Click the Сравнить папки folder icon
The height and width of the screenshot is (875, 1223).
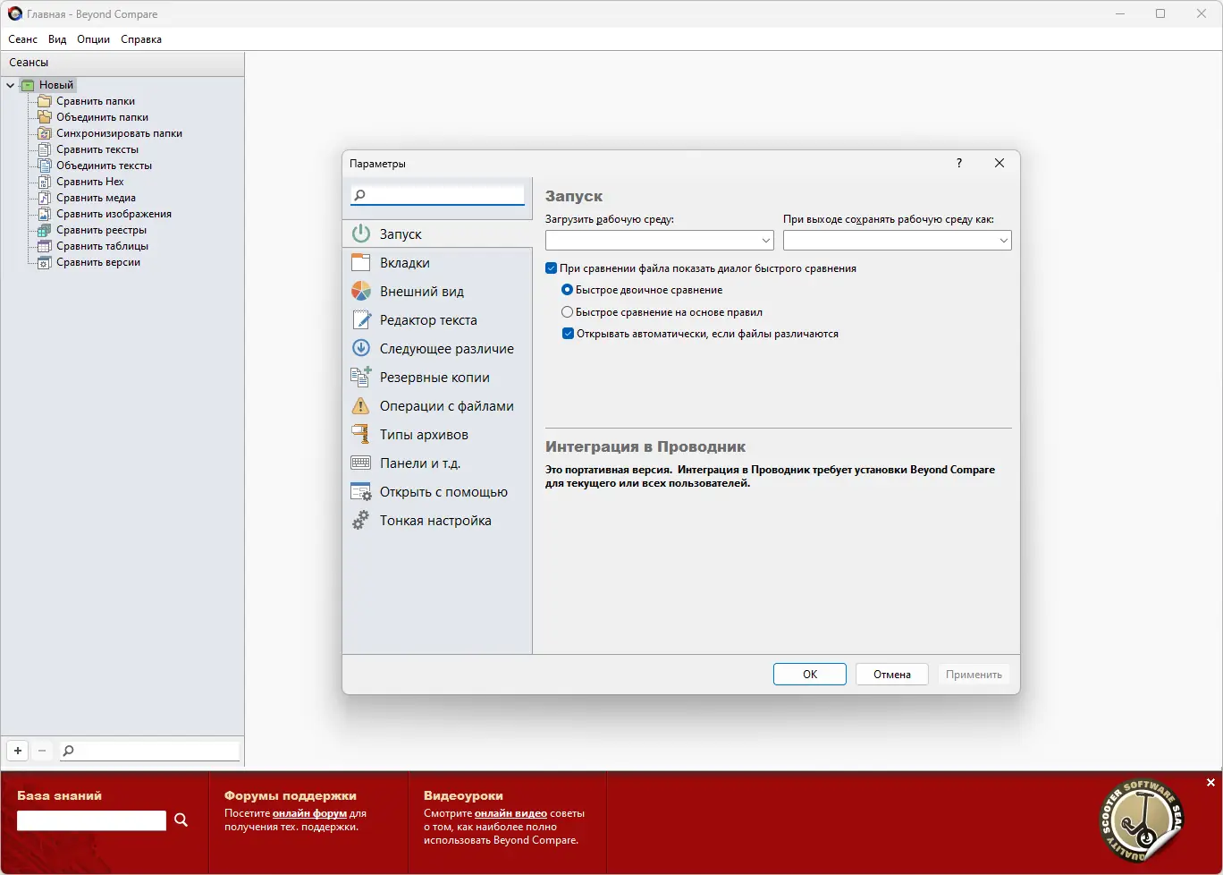pyautogui.click(x=44, y=101)
